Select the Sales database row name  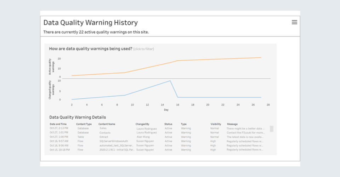pos(103,129)
